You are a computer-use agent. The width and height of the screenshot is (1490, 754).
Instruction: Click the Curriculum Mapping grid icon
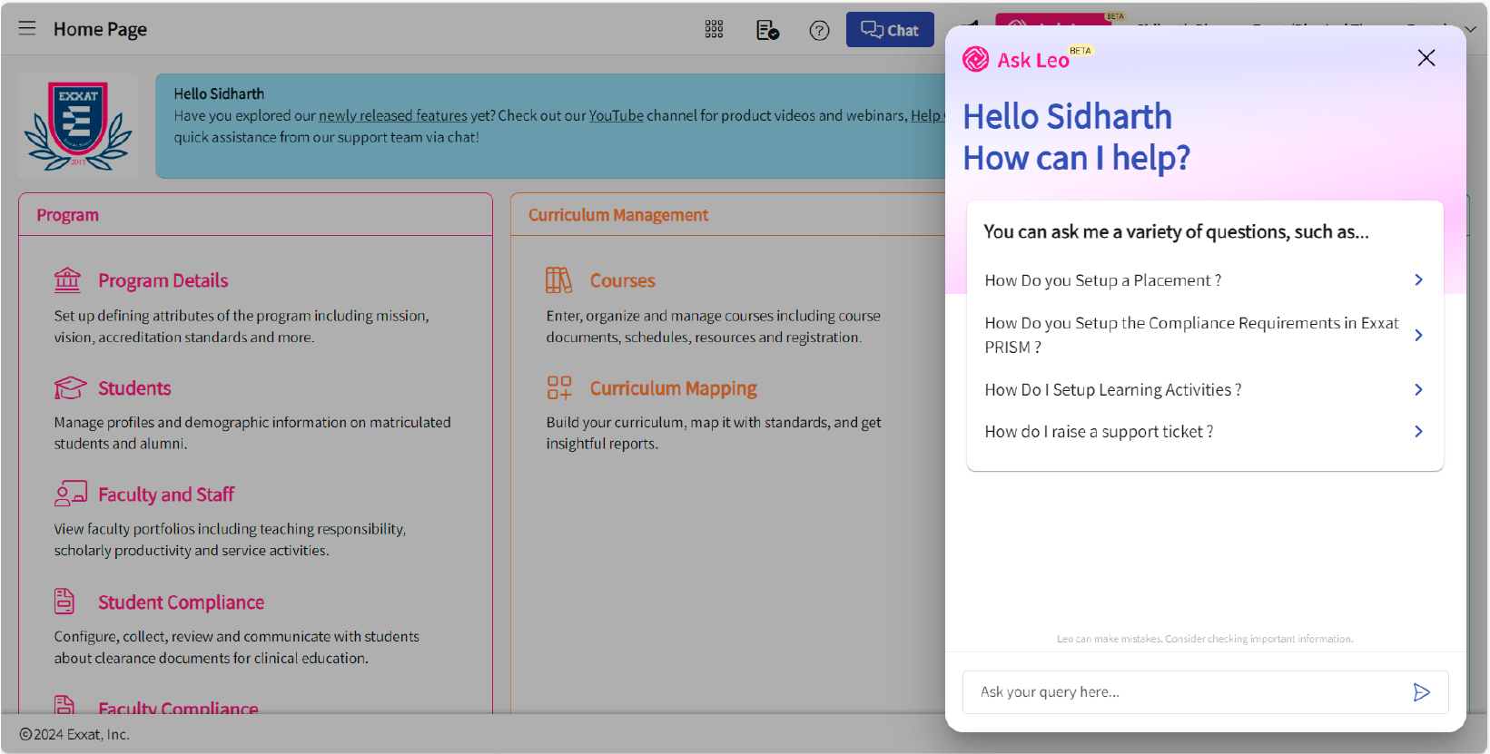[x=559, y=387]
